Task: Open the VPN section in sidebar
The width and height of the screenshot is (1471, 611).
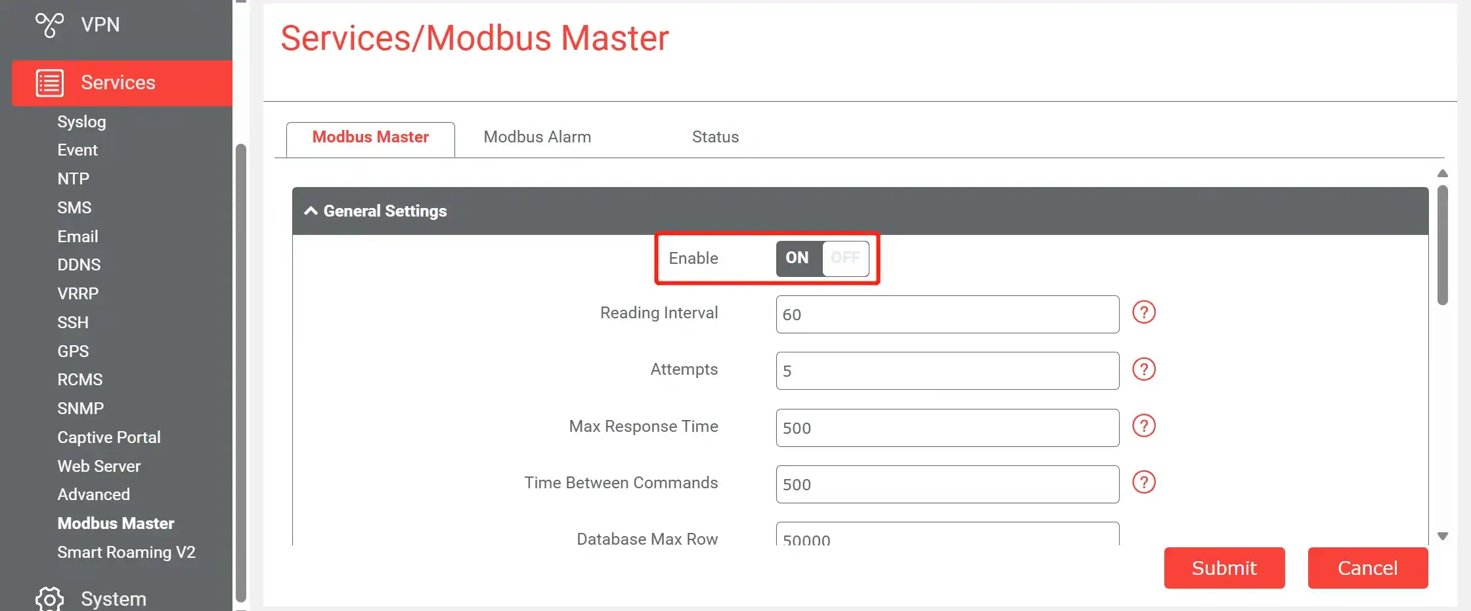Action: 100,24
